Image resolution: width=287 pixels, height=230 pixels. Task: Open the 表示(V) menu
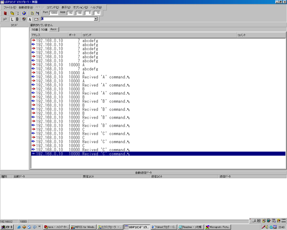click(66, 7)
